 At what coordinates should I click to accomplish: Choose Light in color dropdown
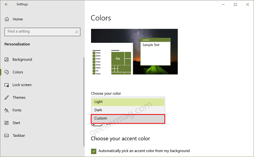point(128,102)
